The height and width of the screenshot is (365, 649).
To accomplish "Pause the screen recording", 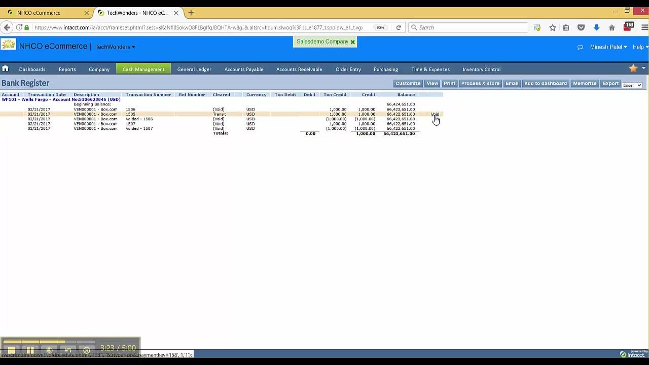I will click(30, 350).
